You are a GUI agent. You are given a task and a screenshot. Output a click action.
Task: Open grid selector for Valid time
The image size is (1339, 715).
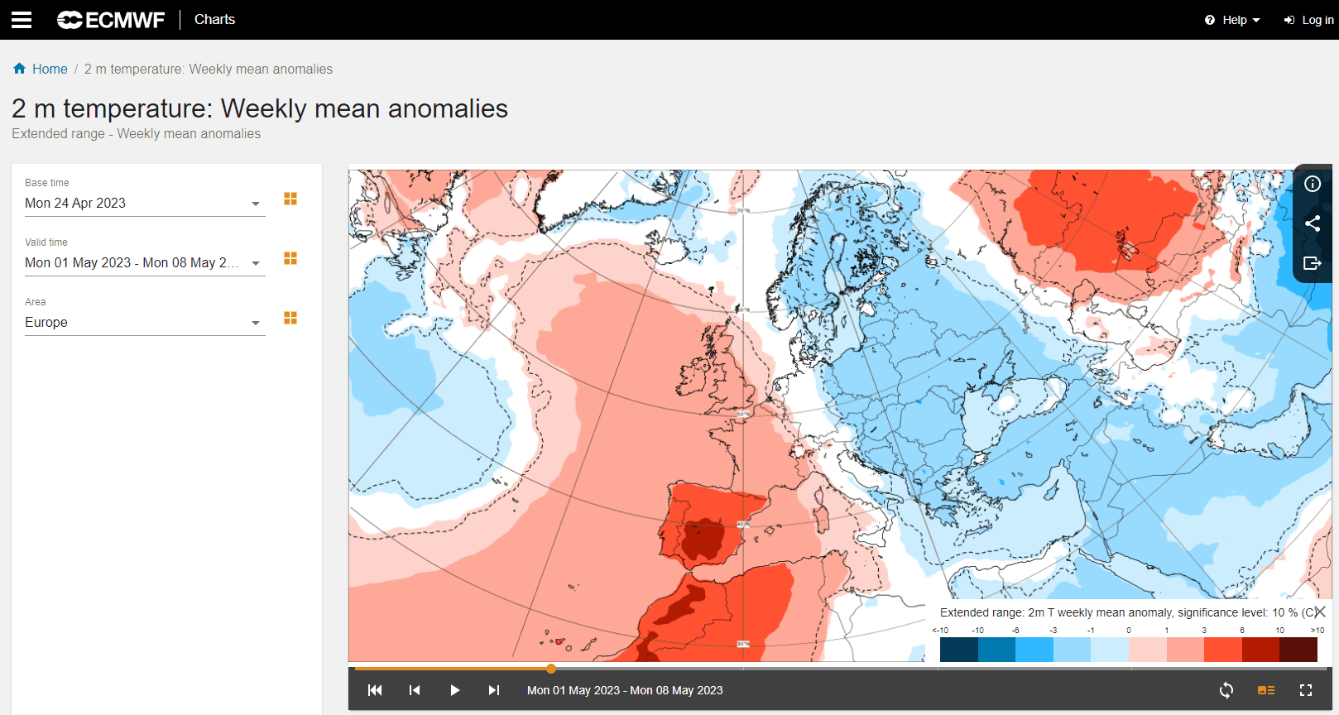(290, 258)
